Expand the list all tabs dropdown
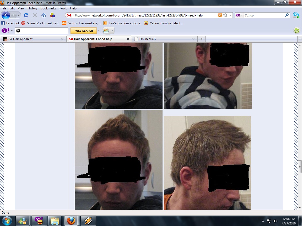The width and height of the screenshot is (302, 226). [299, 39]
